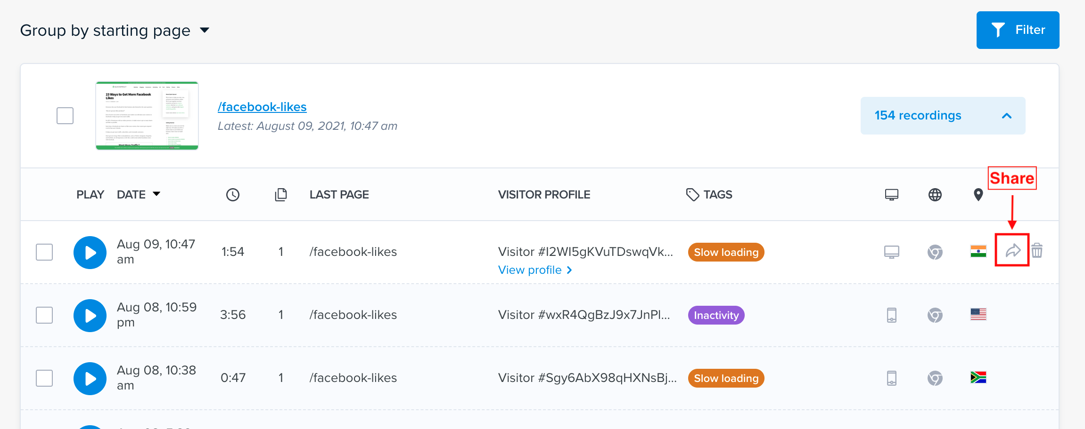
Task: Select the /facebook-likes group checkbox
Action: pos(65,116)
